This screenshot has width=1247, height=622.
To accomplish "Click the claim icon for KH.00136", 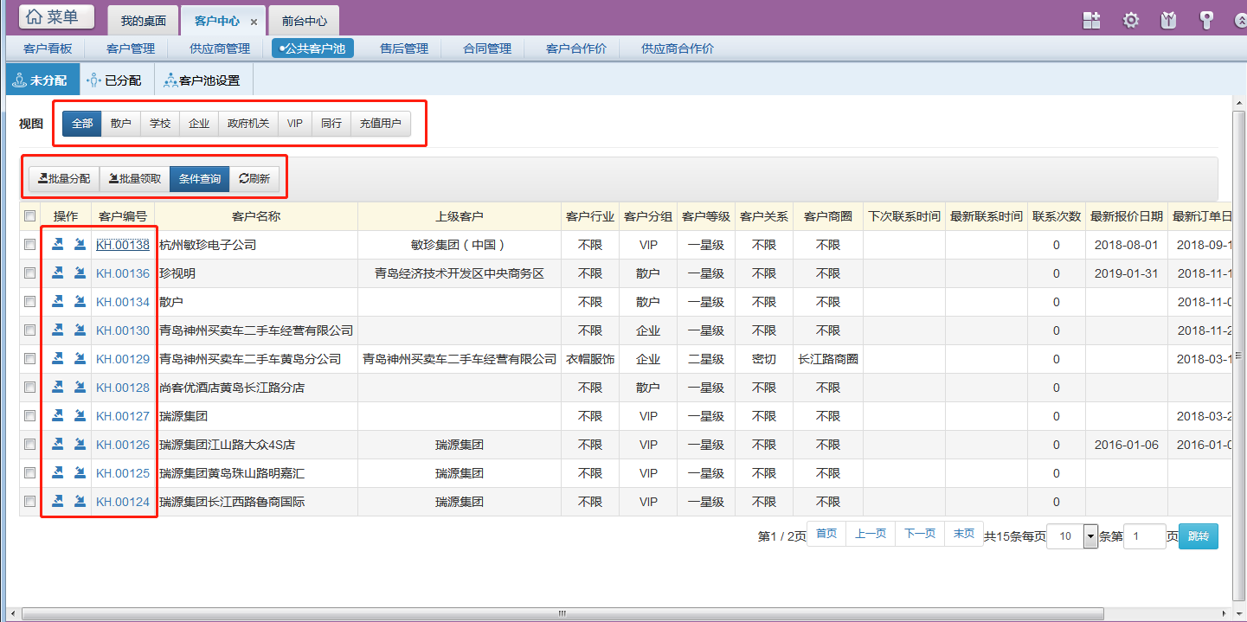I will point(80,273).
